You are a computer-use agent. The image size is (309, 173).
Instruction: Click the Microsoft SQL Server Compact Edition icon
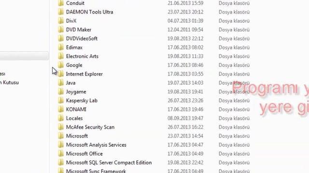point(61,162)
